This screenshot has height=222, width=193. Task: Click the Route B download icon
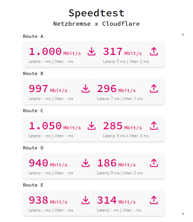click(85, 89)
